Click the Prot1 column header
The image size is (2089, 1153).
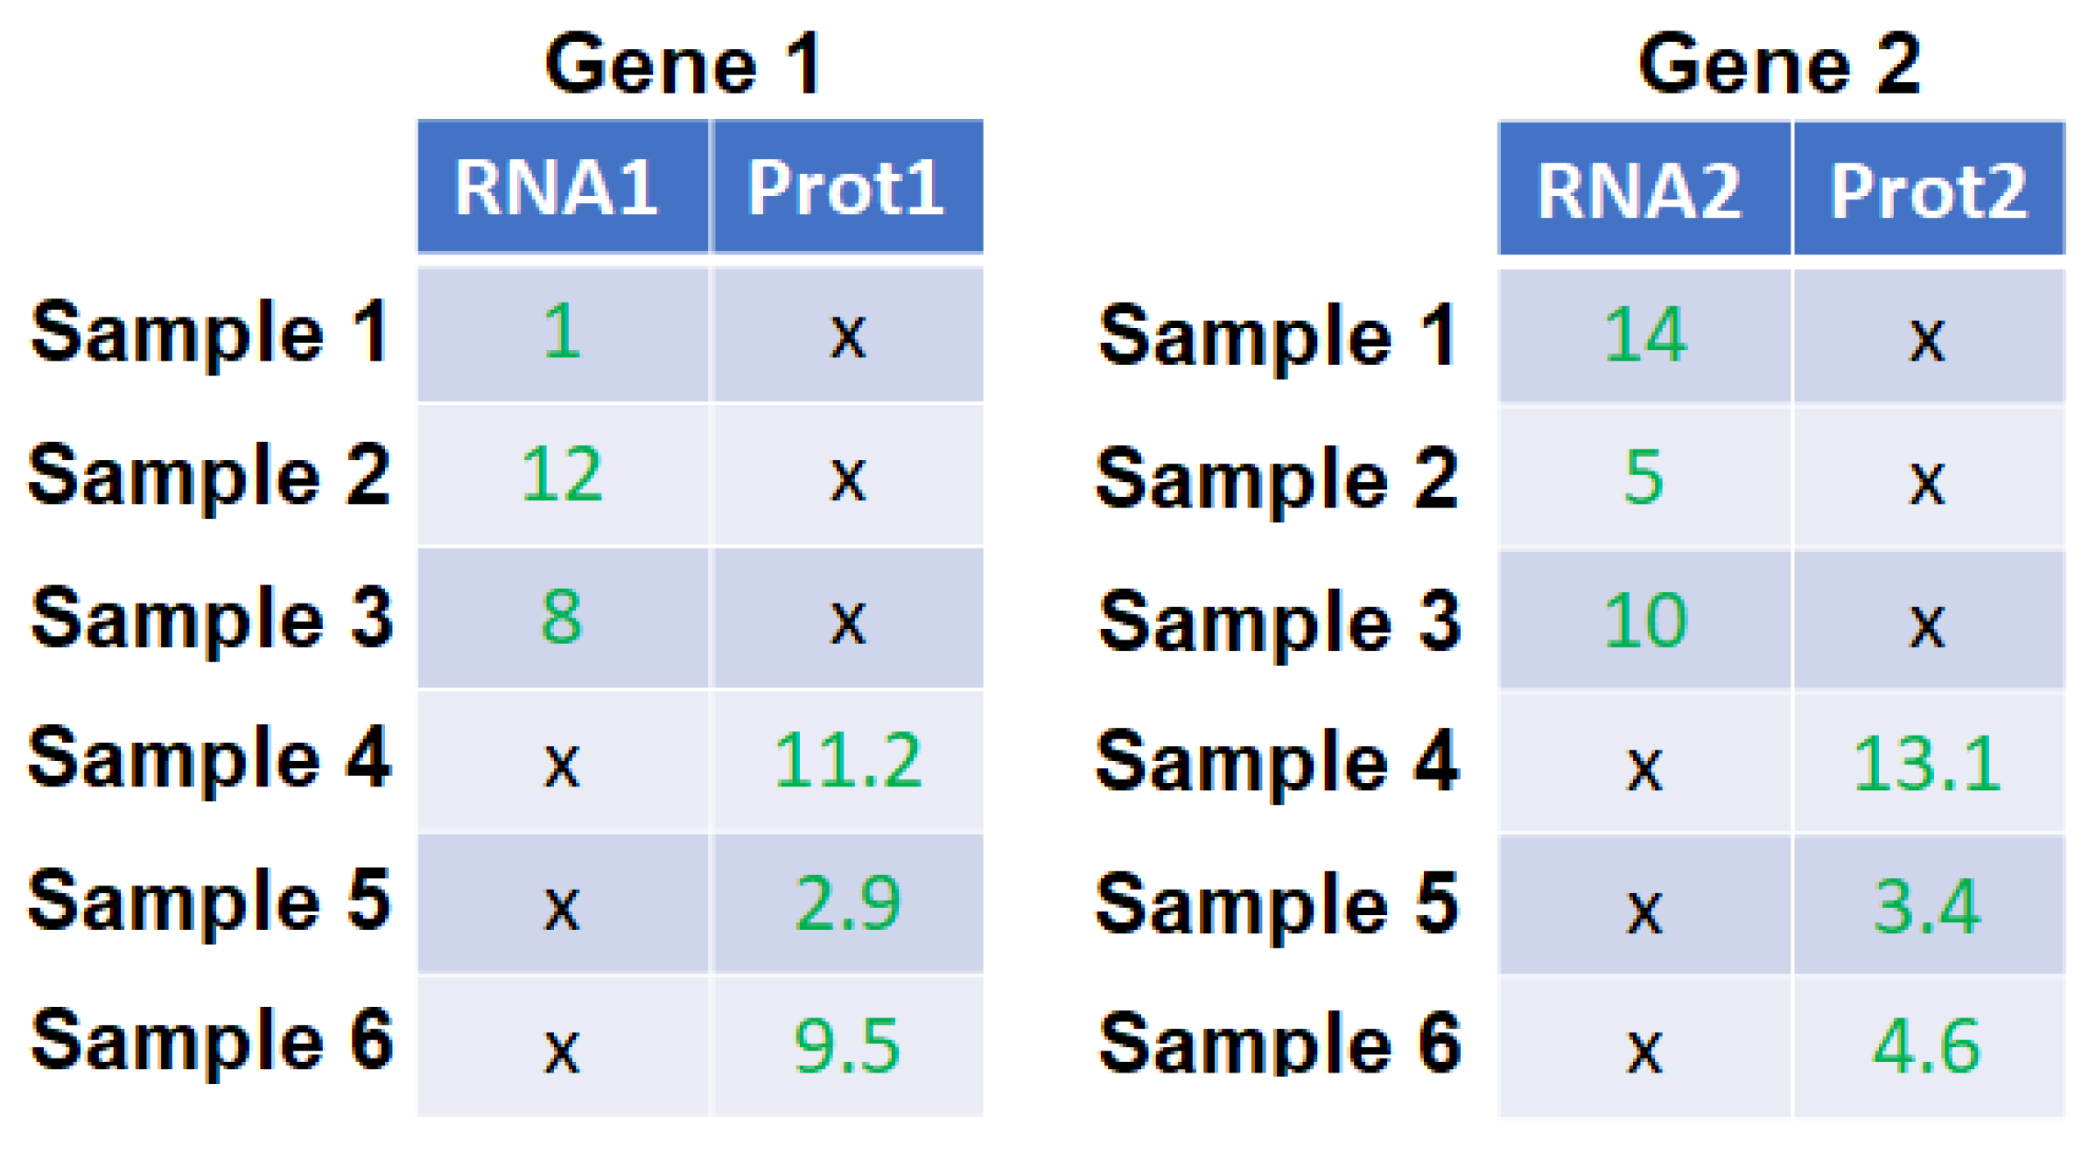846,186
